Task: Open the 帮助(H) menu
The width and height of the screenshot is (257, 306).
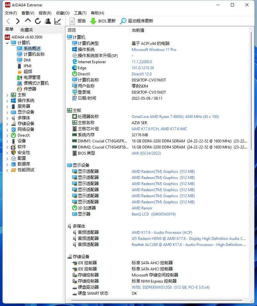Action: [97, 13]
